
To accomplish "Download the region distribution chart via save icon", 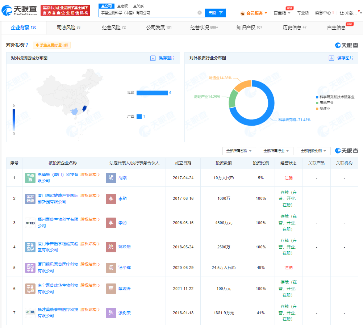I will coord(153,58).
